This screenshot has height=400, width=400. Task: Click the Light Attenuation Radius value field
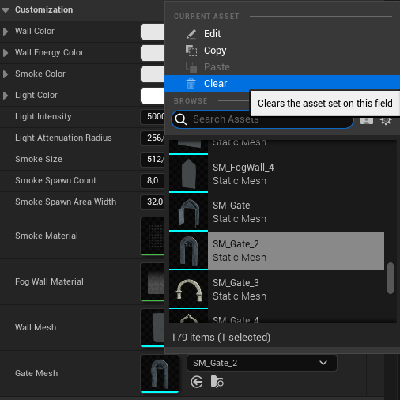point(153,138)
